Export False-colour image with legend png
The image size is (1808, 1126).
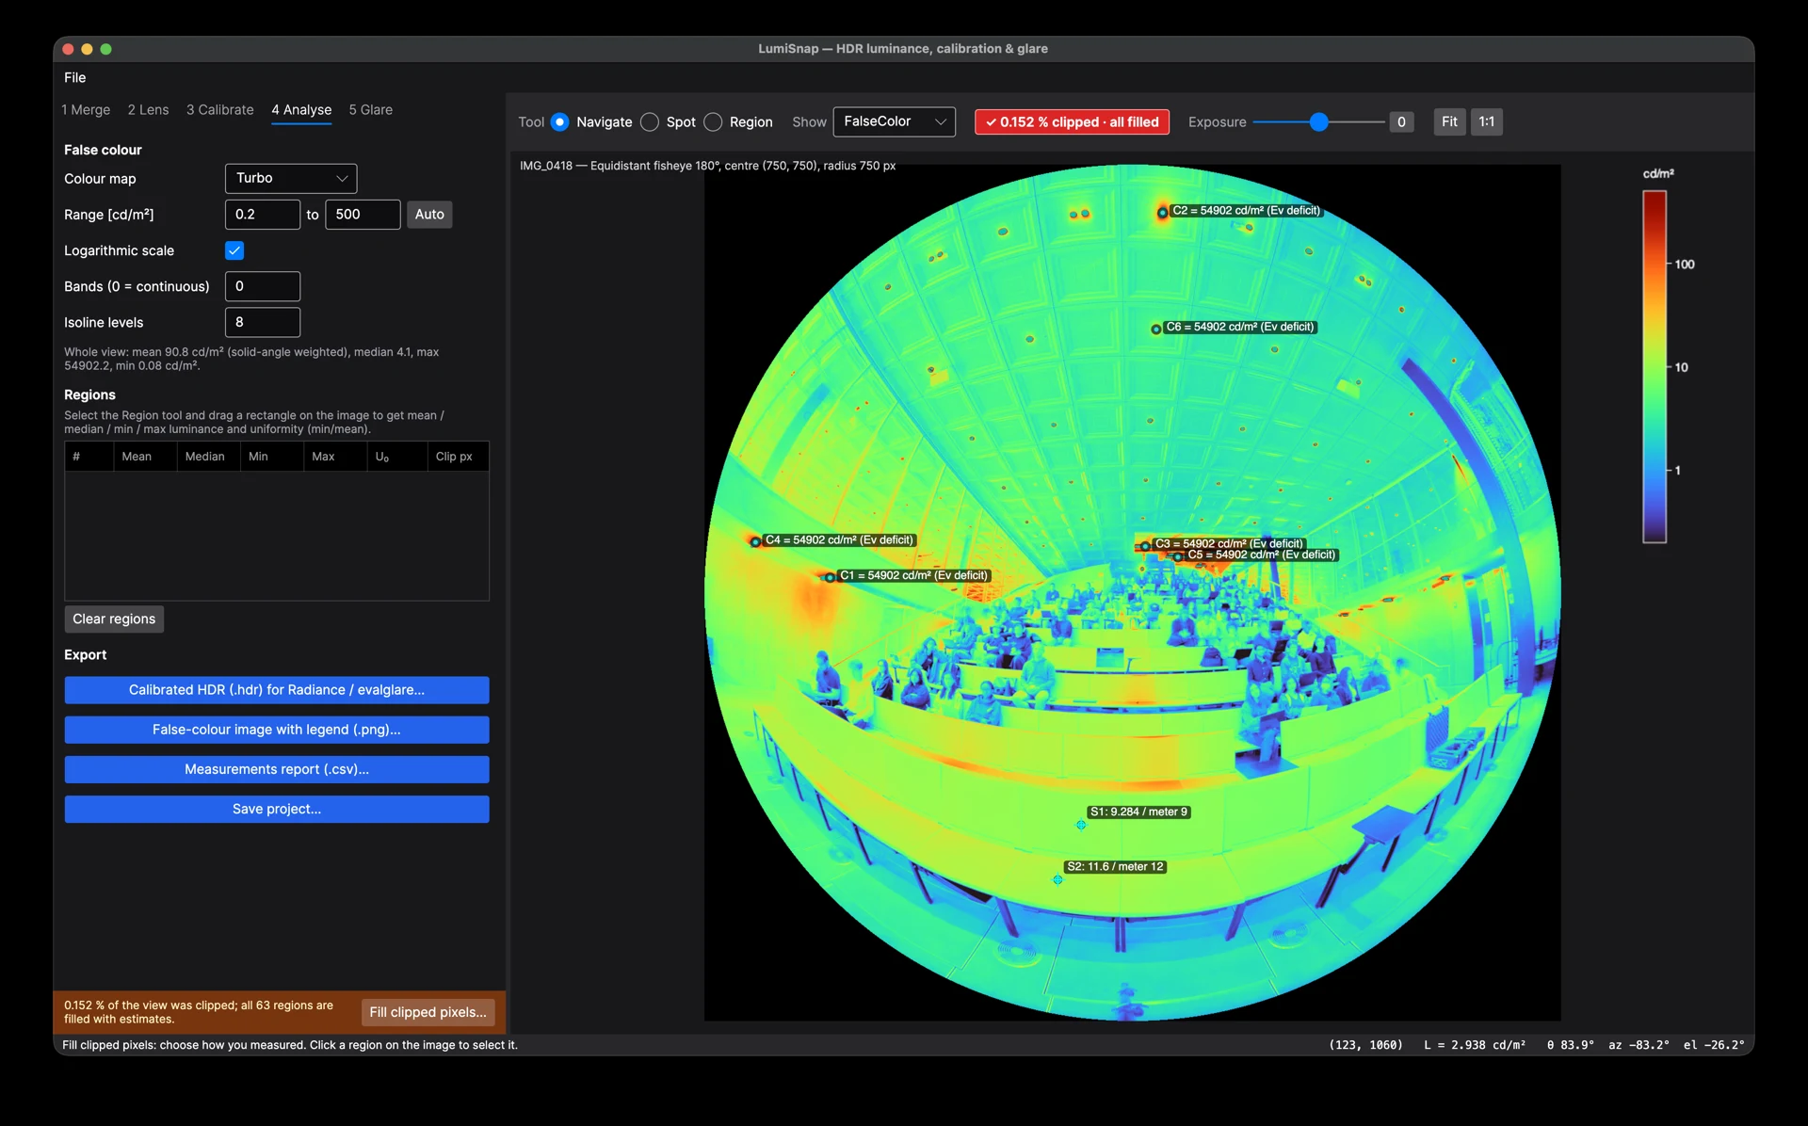tap(277, 729)
